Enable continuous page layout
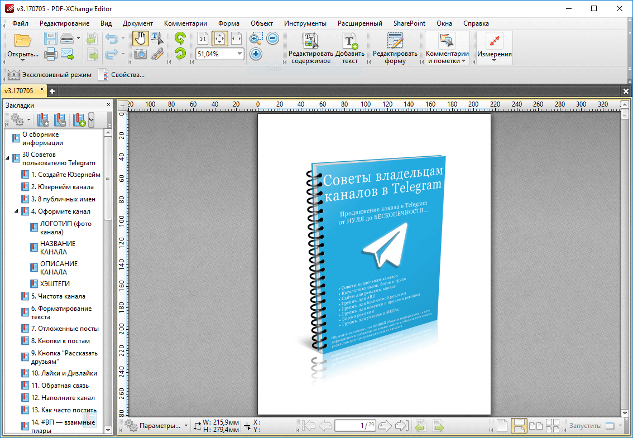 [x=519, y=426]
